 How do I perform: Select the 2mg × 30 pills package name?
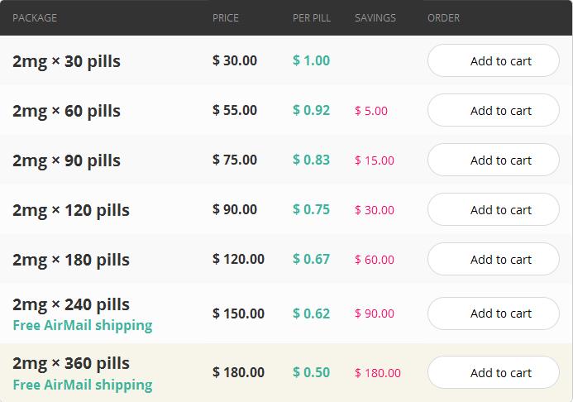(x=66, y=61)
